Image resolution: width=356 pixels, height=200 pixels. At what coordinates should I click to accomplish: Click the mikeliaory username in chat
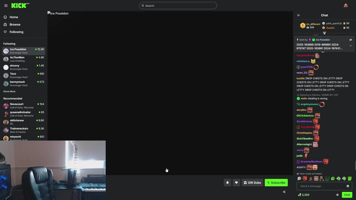(303, 61)
